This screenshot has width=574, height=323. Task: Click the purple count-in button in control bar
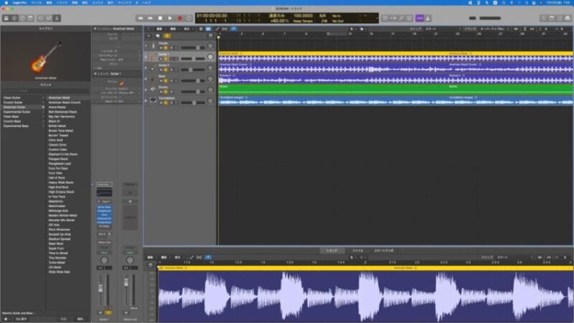(420, 17)
